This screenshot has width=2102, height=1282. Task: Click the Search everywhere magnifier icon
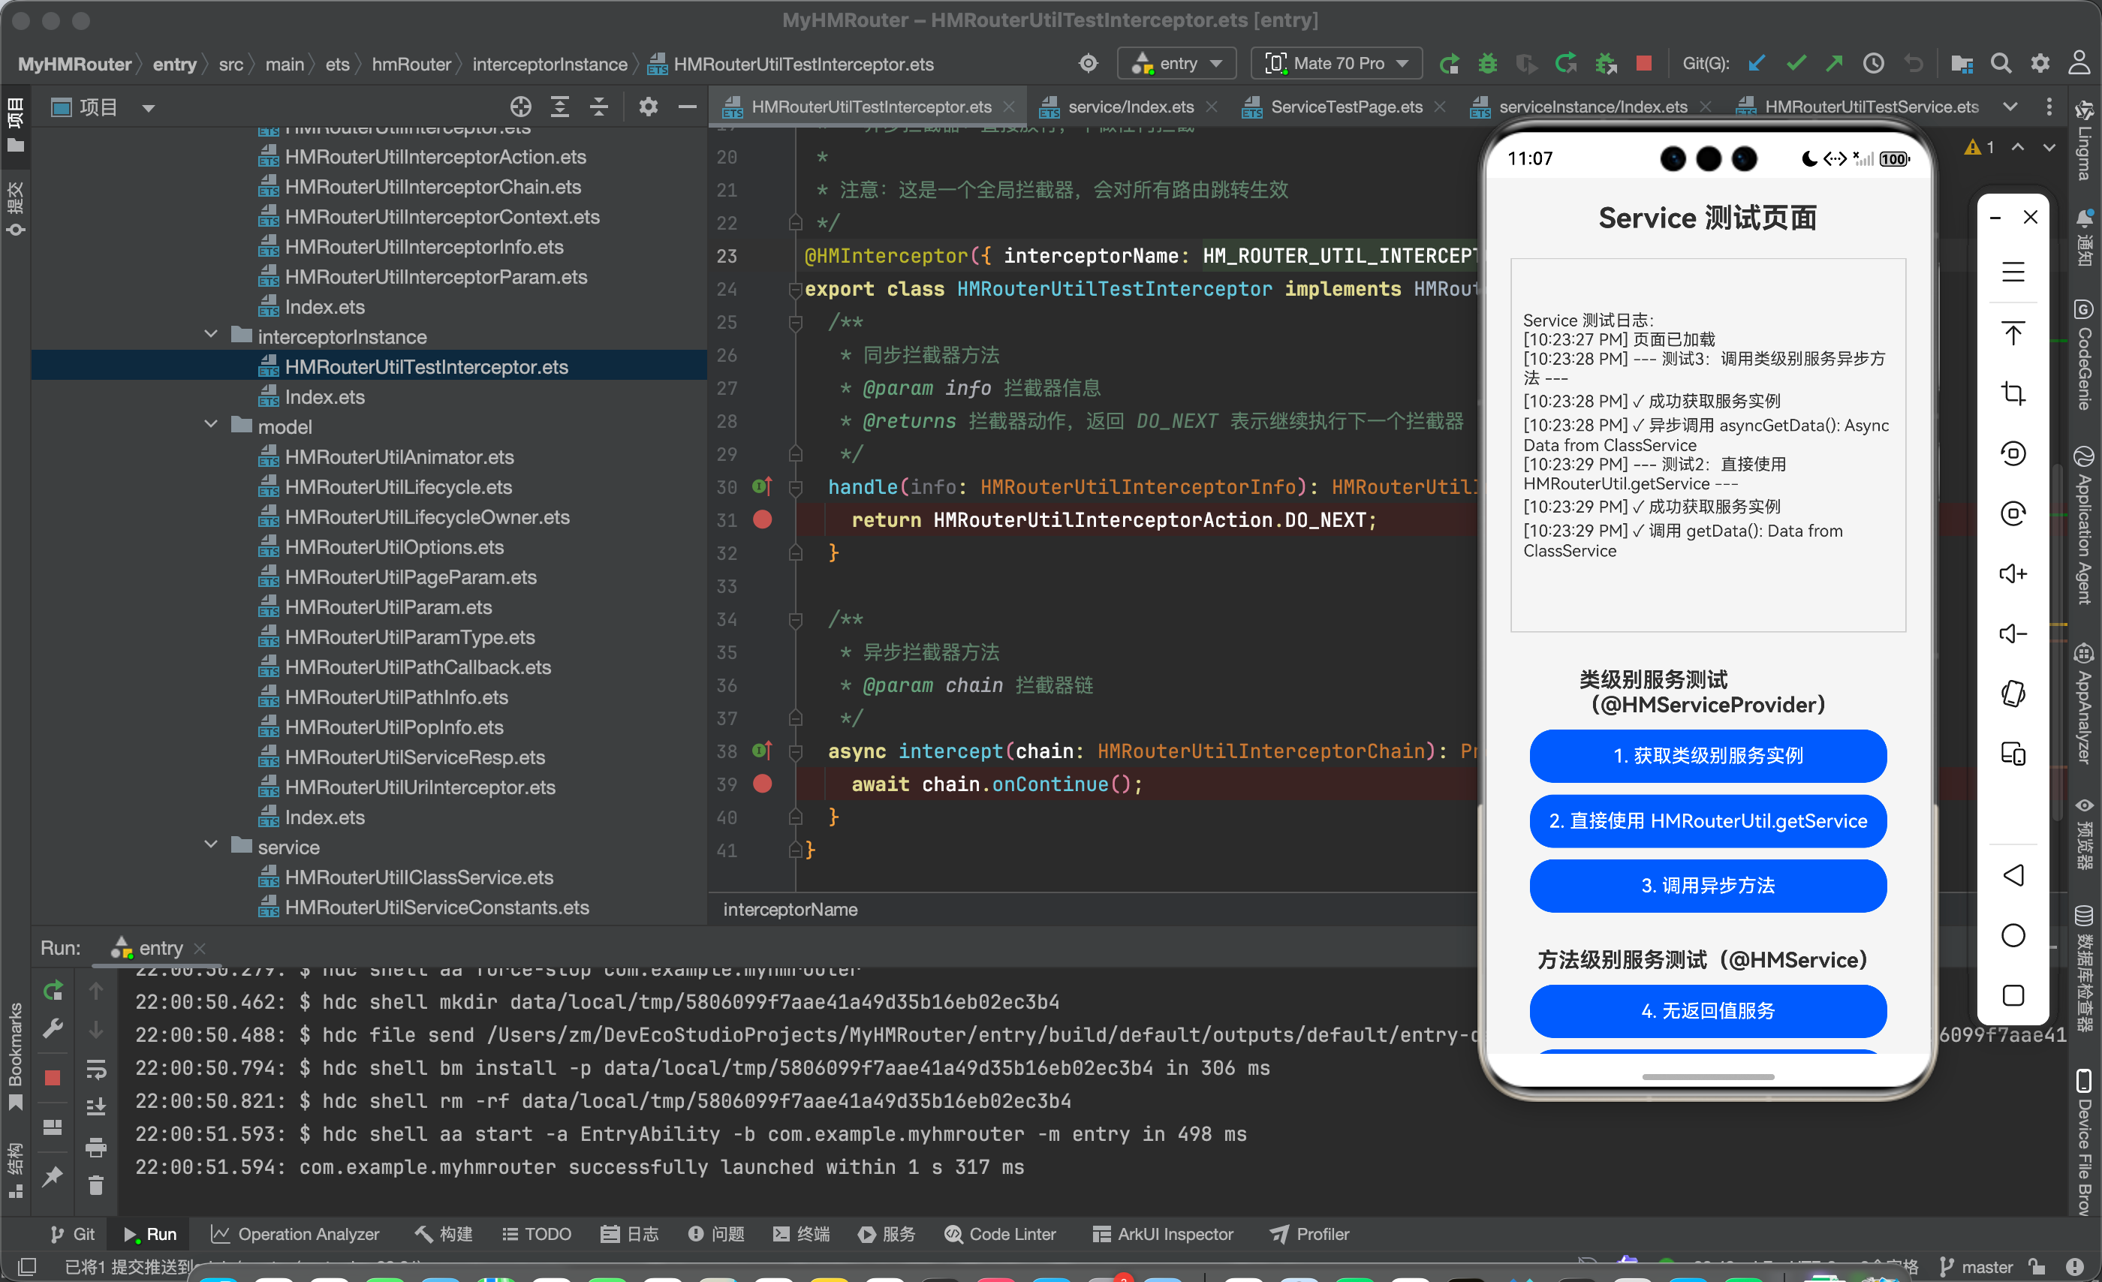(x=2000, y=63)
